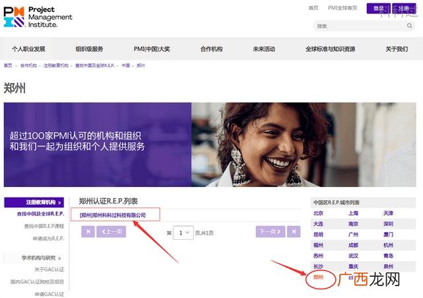
Task: Select orange 郑州 in city list
Action: [x=319, y=277]
